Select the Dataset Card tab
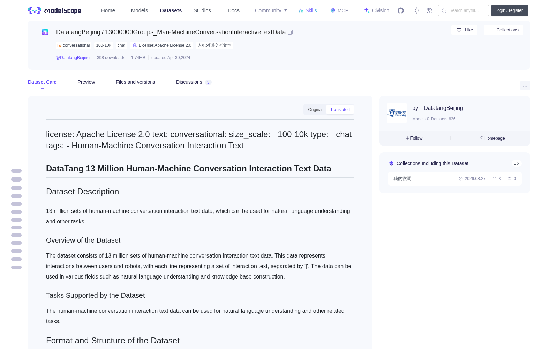 (42, 82)
